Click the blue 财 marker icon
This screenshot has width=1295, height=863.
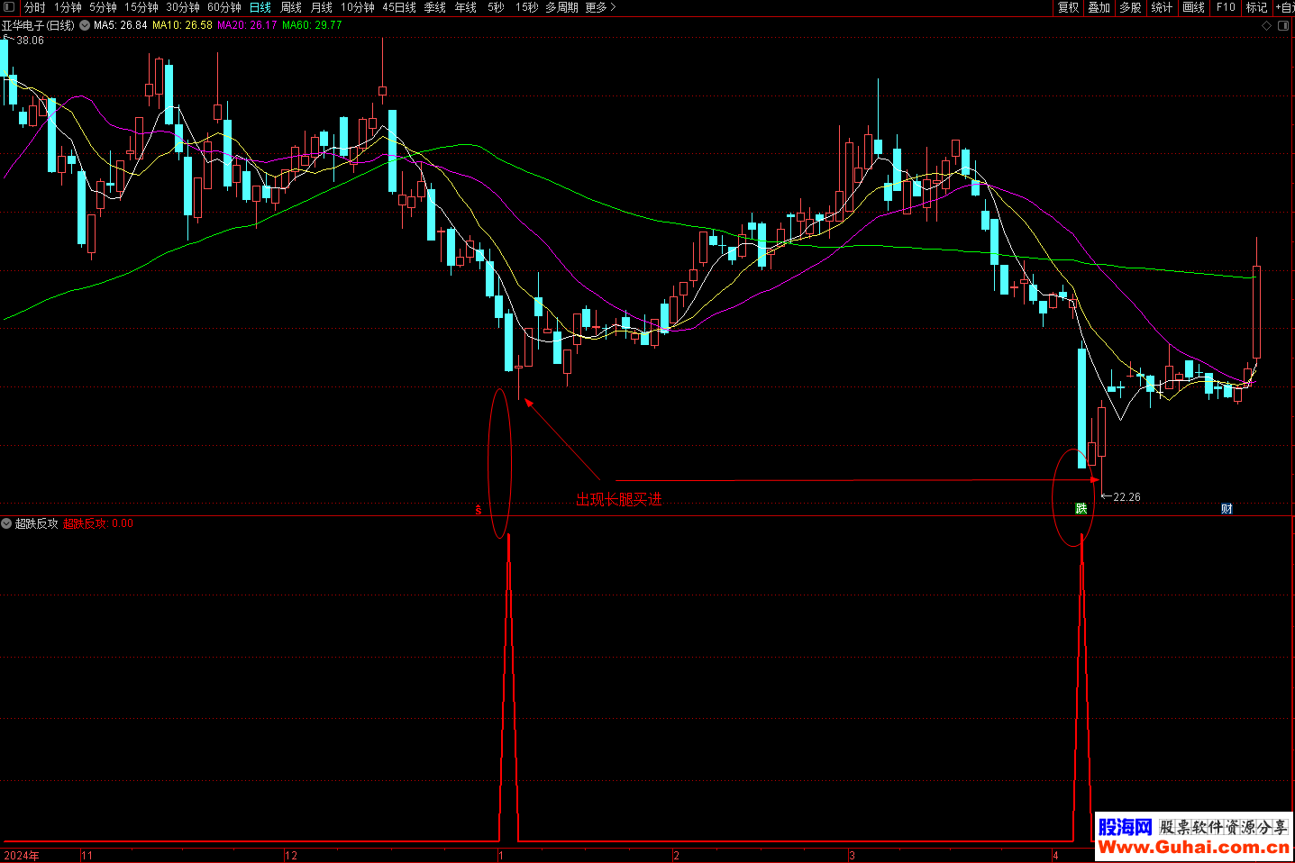[x=1227, y=509]
